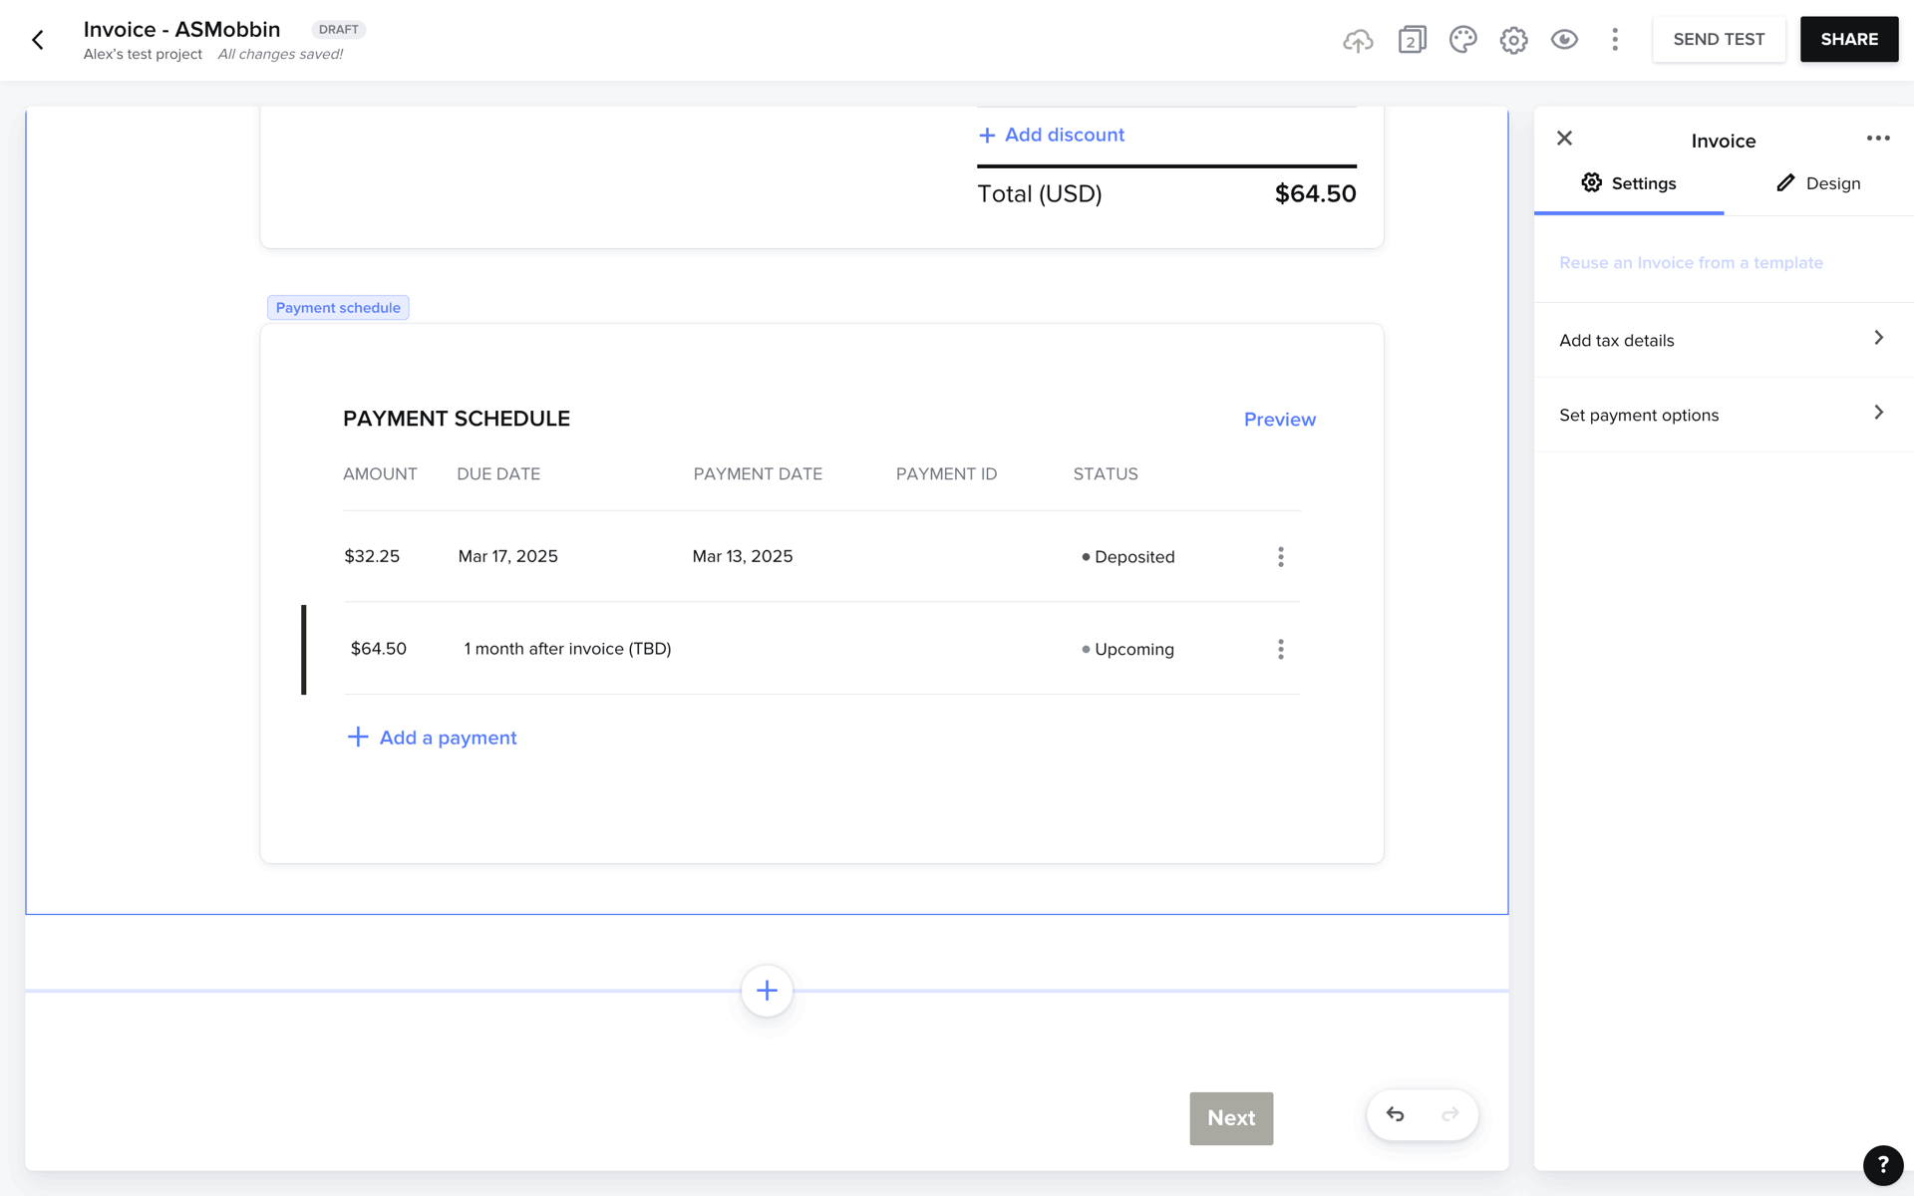1914x1196 pixels.
Task: Click the $32.25 amount
Action: [x=372, y=556]
